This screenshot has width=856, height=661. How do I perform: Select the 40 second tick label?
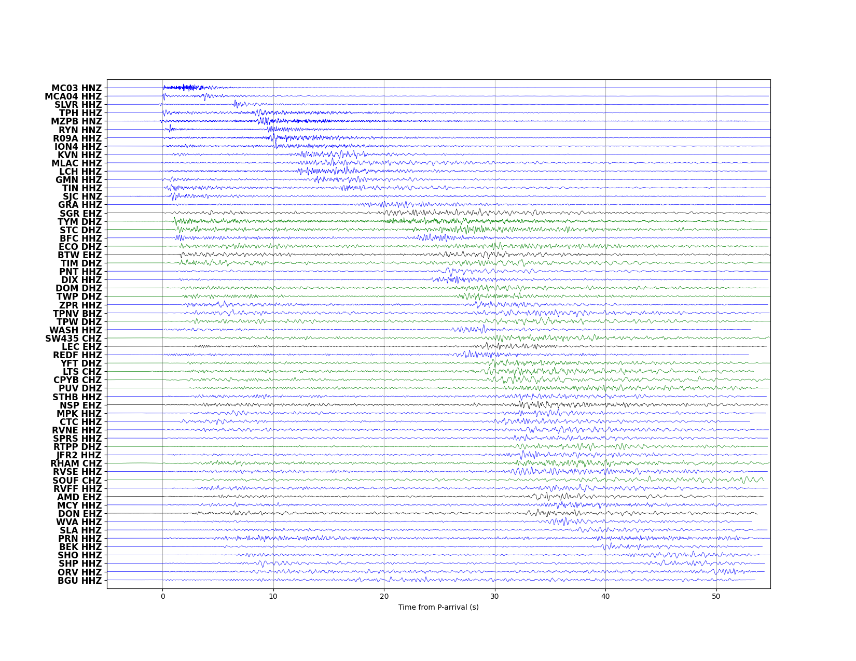point(605,596)
